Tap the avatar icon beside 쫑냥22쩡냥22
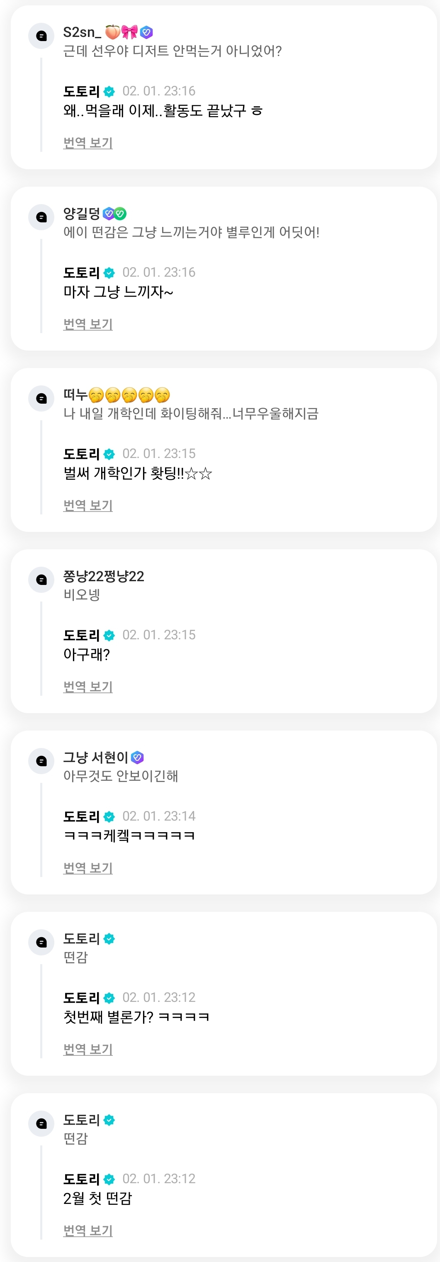440x1262 pixels. pyautogui.click(x=41, y=580)
